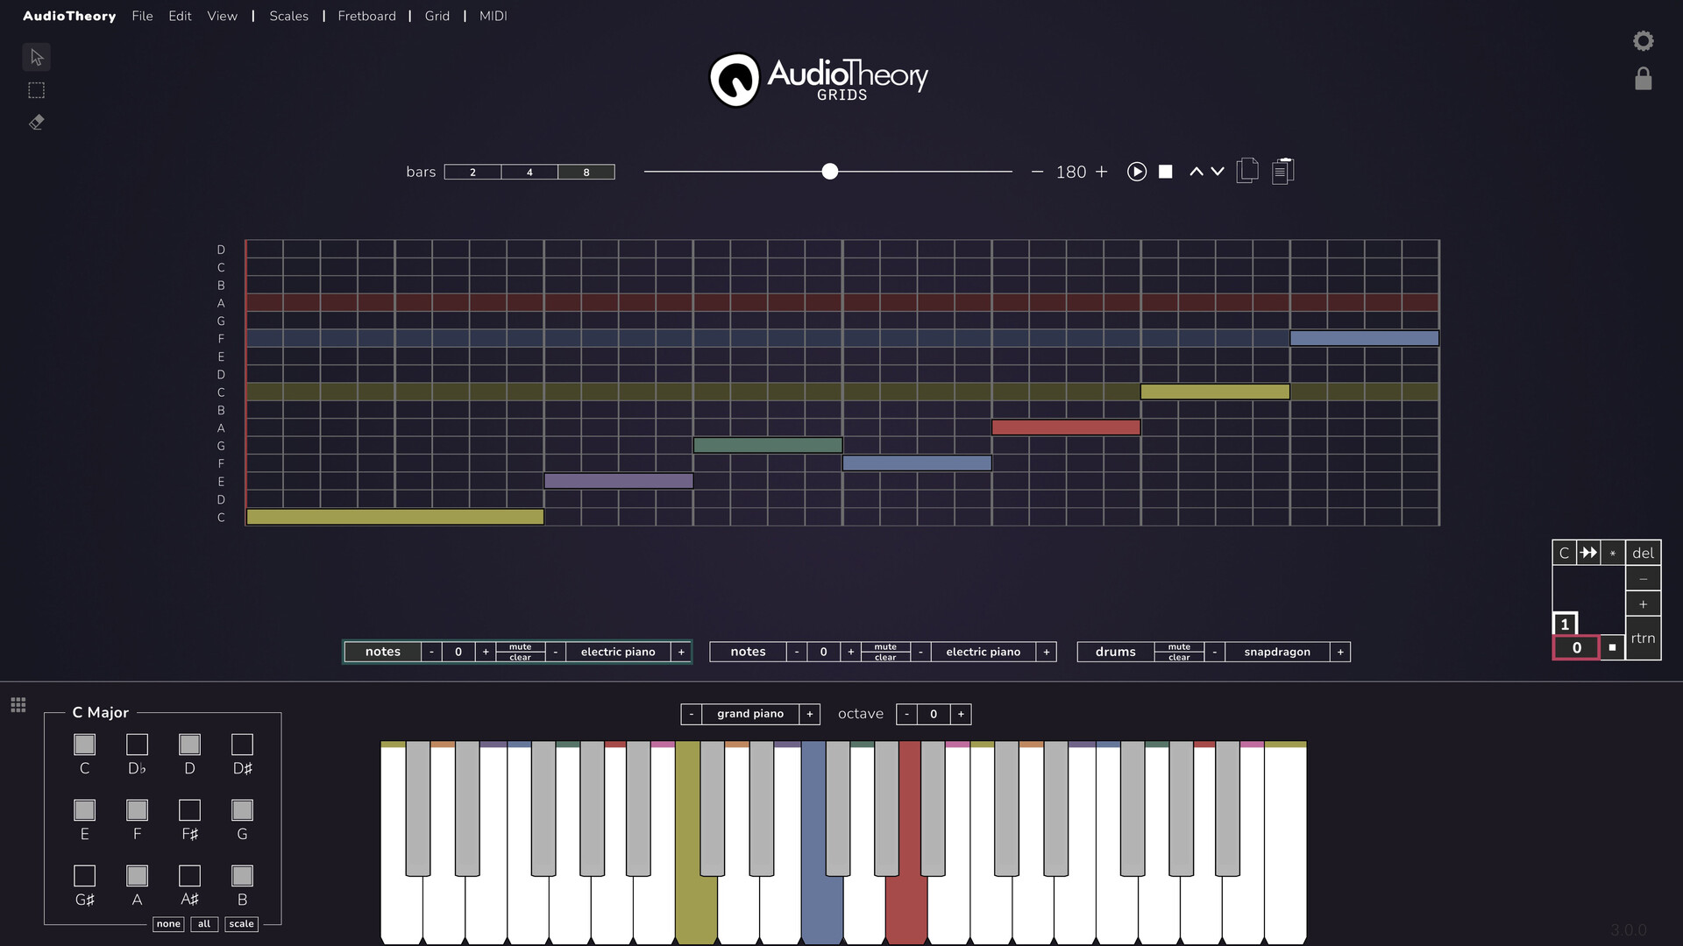
Task: Click the purple E note block in the grid
Action: tap(619, 481)
